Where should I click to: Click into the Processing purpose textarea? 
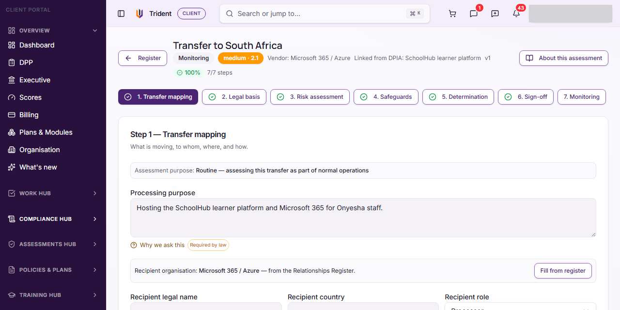point(363,217)
